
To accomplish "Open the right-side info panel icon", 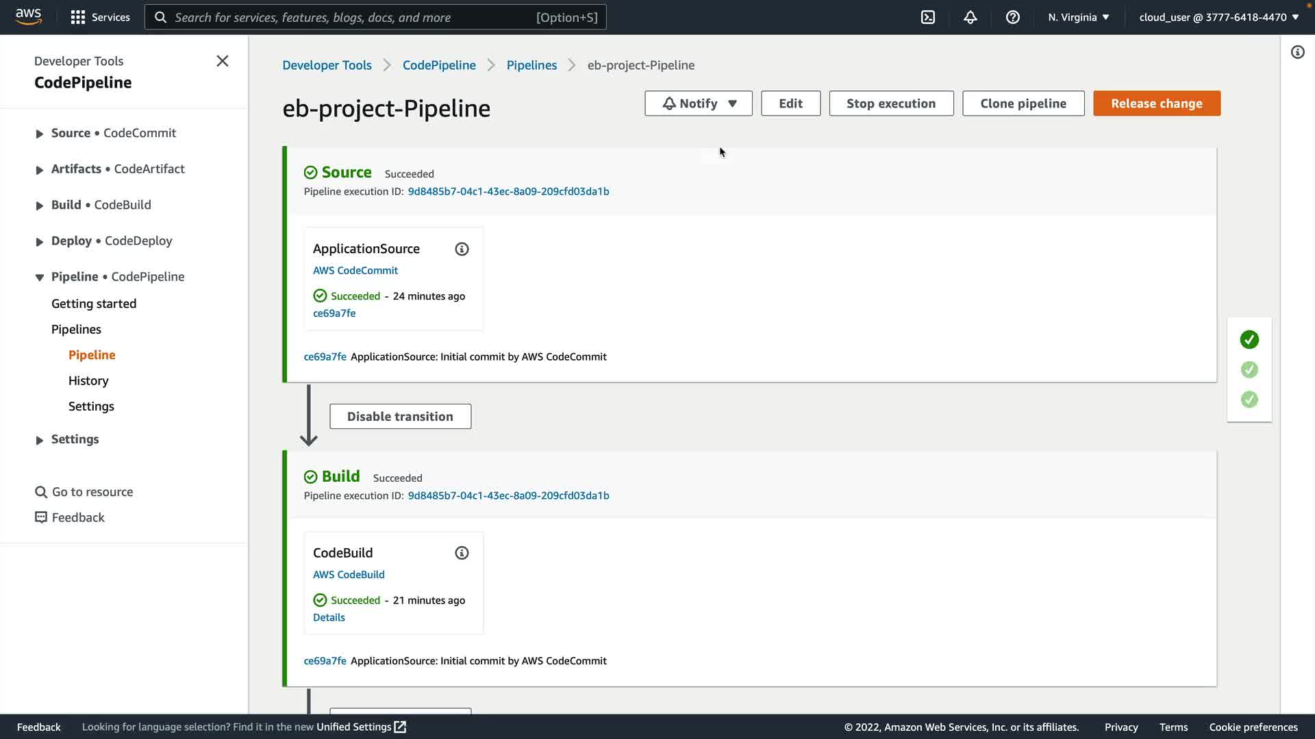I will pyautogui.click(x=1297, y=53).
